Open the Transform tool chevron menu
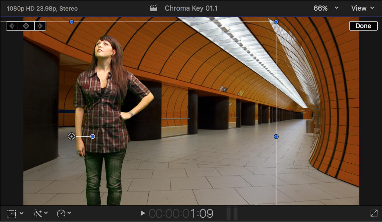Viewport: 382px width, 222px height. pos(21,213)
